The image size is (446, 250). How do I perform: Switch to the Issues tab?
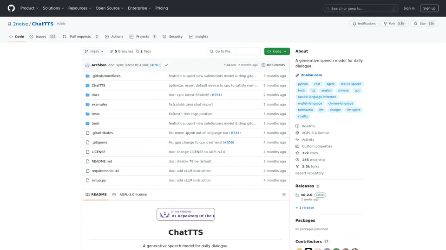coord(43,37)
